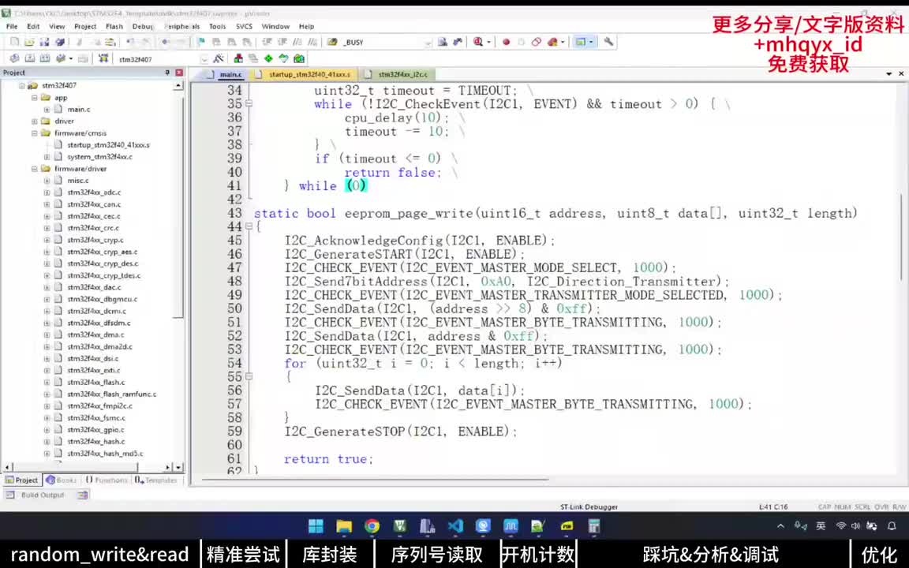Expand main.c node in project tree

pyautogui.click(x=47, y=109)
